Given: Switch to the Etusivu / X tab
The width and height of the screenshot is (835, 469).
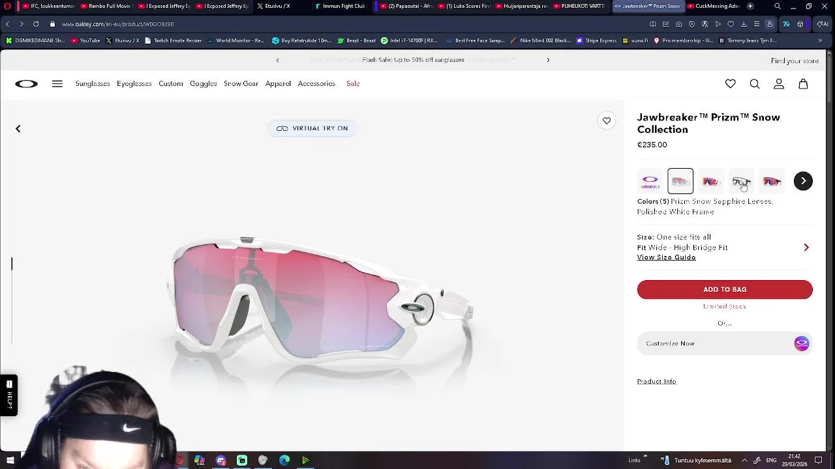Looking at the screenshot, I should pyautogui.click(x=281, y=6).
